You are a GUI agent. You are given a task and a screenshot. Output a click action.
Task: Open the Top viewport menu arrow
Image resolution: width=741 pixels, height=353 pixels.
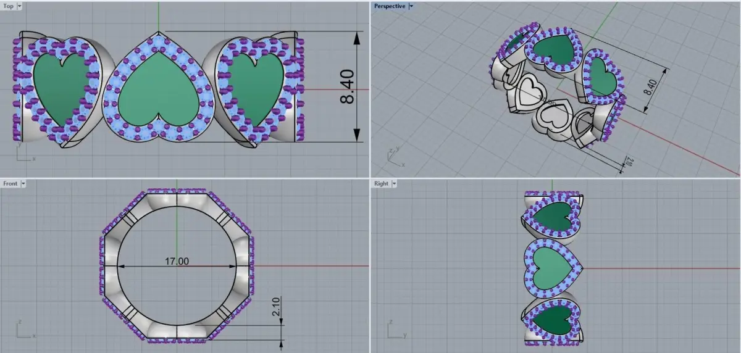pyautogui.click(x=20, y=6)
